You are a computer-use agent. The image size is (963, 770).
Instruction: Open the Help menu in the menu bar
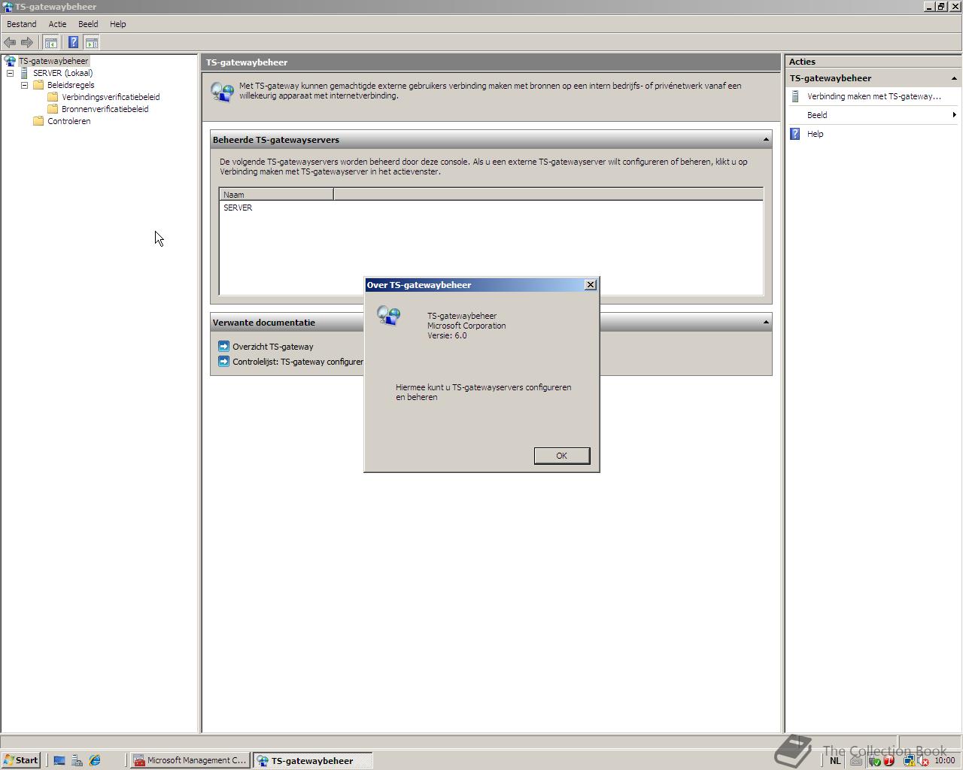[117, 24]
